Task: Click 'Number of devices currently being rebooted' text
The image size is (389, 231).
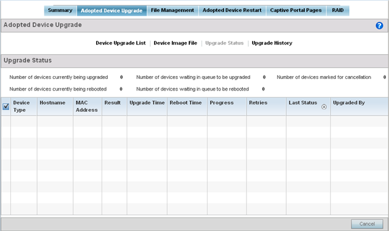Action: tap(58, 89)
